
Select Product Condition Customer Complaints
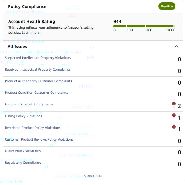pos(36,92)
